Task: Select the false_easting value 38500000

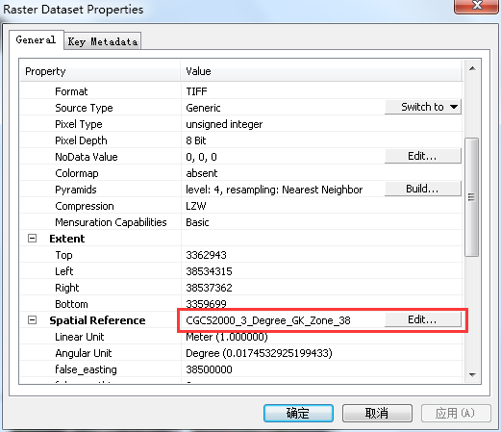Action: (x=209, y=369)
